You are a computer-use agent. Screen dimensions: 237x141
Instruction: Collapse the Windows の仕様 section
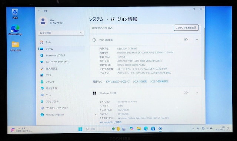pos(197,92)
